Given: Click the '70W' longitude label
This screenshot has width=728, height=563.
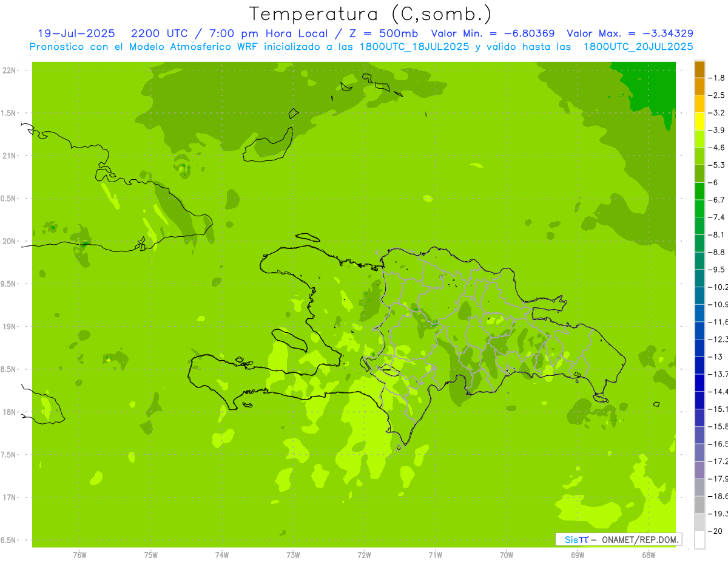Looking at the screenshot, I should click(x=507, y=555).
